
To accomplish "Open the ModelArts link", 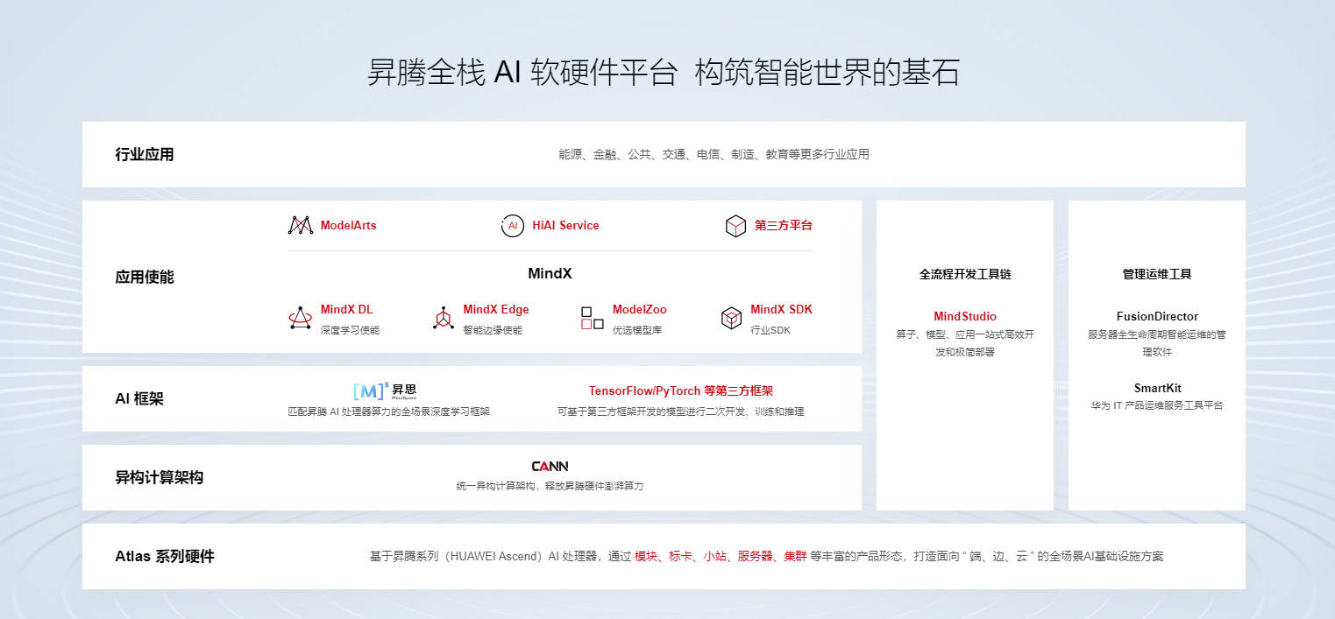I will [x=348, y=226].
